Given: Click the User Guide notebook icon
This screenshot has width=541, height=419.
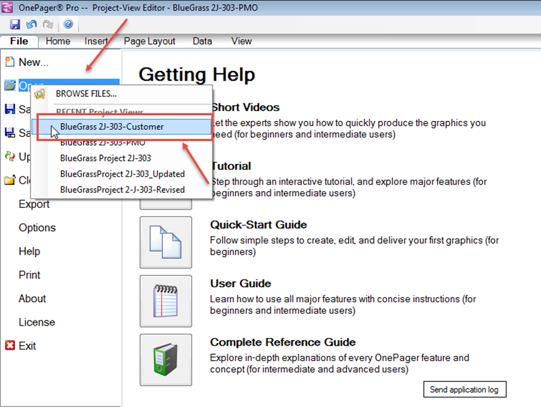Looking at the screenshot, I should [166, 301].
